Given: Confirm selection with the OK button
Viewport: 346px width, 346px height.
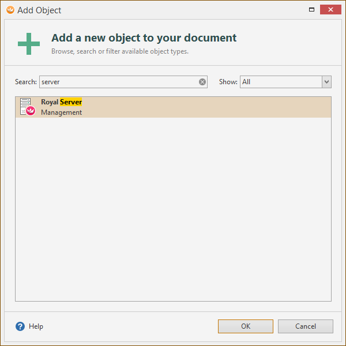Looking at the screenshot, I should click(246, 326).
